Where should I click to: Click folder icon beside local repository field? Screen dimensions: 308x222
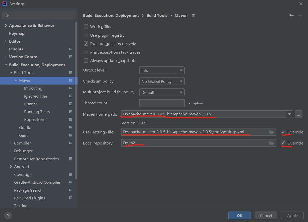(x=272, y=143)
